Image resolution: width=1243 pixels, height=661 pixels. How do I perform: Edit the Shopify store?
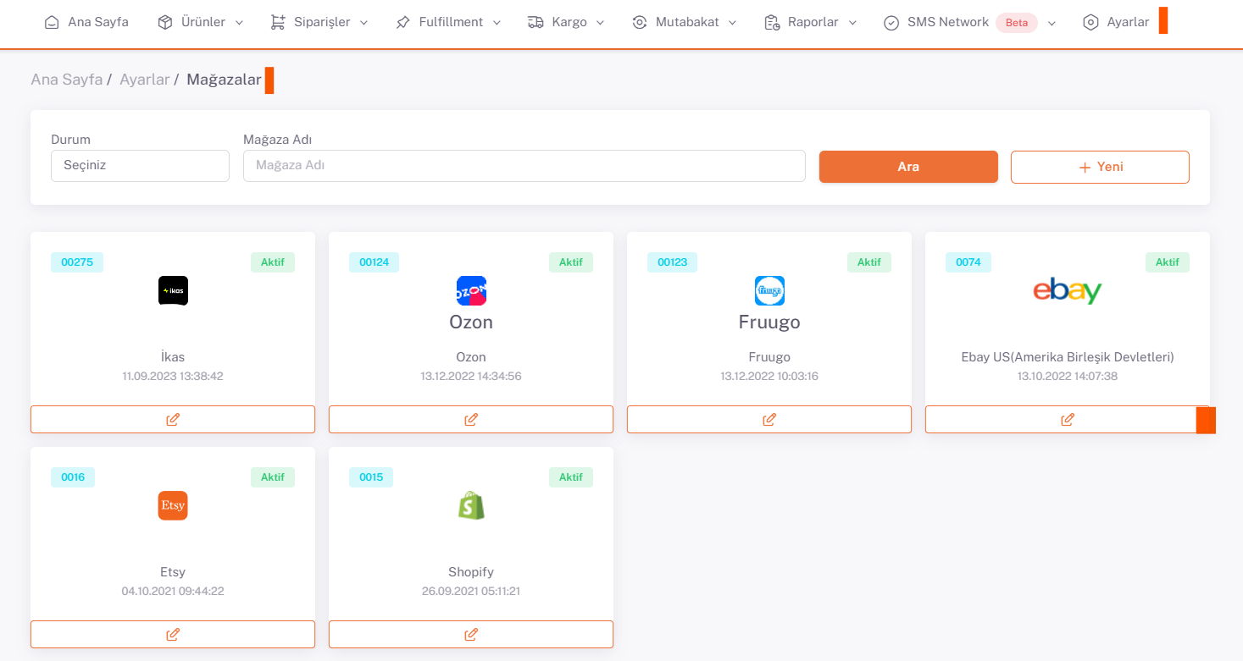coord(471,635)
